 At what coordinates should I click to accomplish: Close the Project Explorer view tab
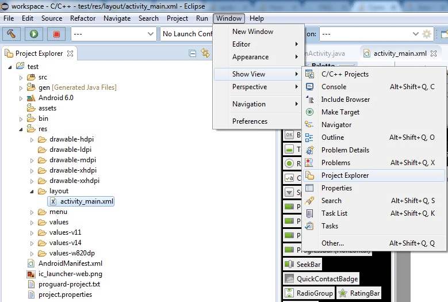[70, 53]
